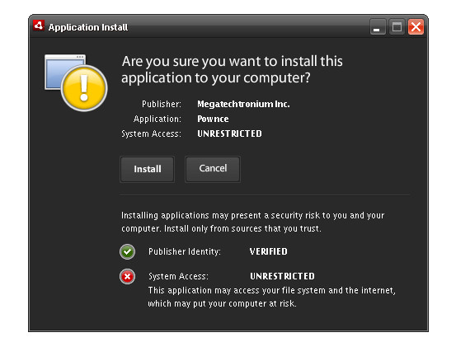
Task: Click the Adobe AIR logo in the title bar
Action: [39, 26]
